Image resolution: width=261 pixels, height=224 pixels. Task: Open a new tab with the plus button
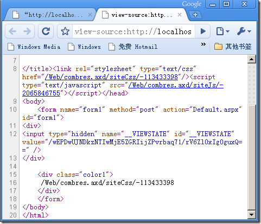pos(195,15)
